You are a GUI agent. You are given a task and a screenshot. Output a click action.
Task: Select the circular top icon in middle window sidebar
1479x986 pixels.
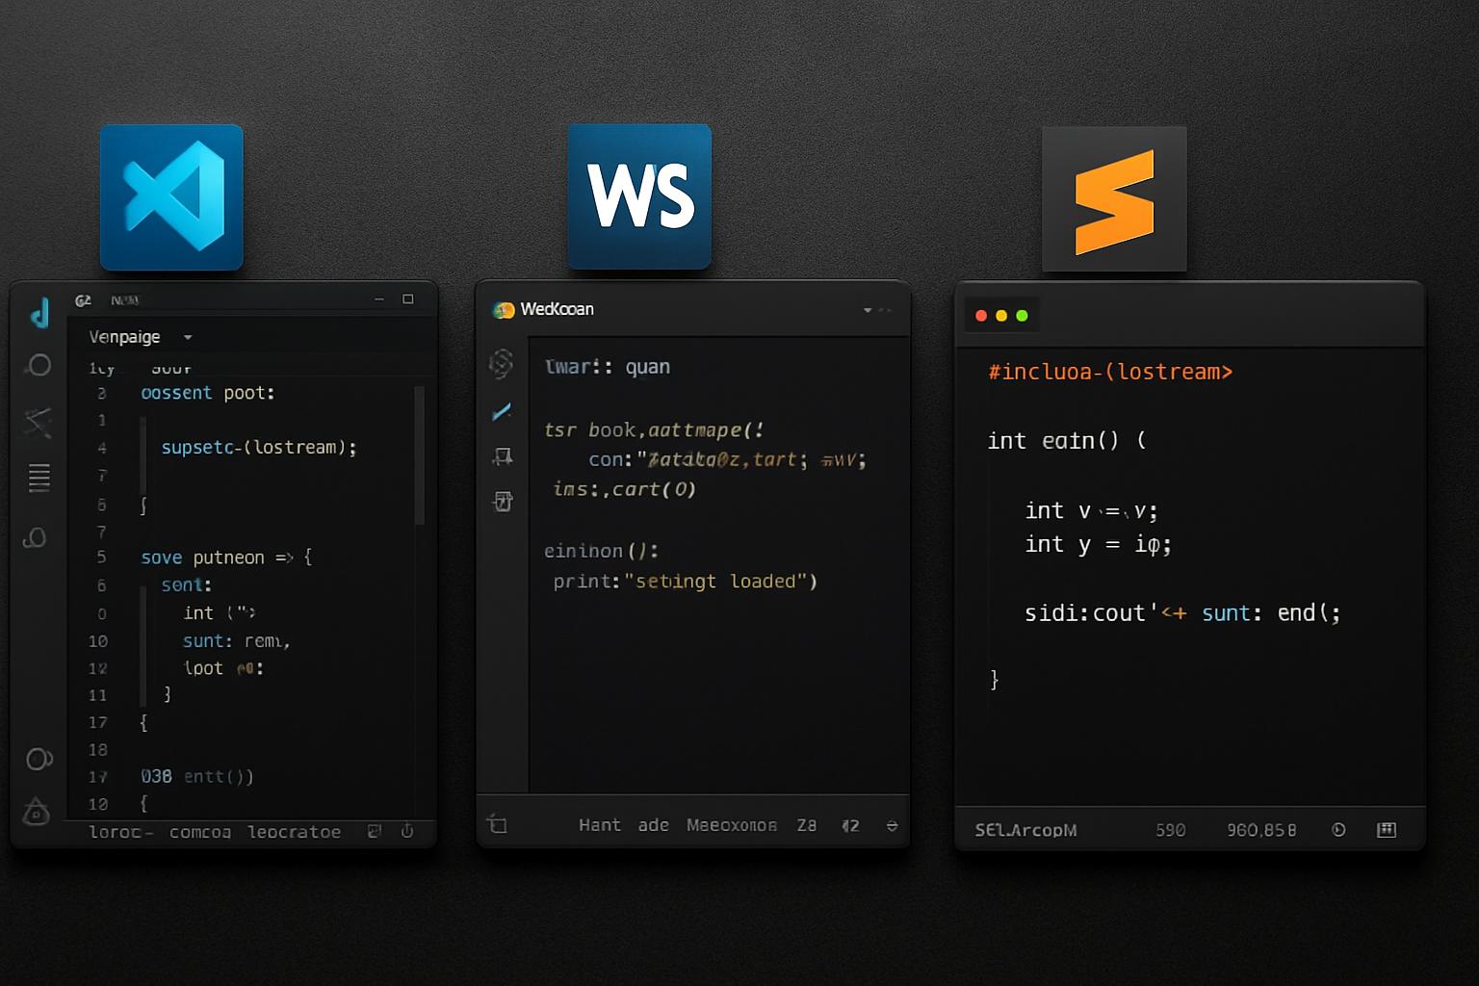tap(501, 363)
